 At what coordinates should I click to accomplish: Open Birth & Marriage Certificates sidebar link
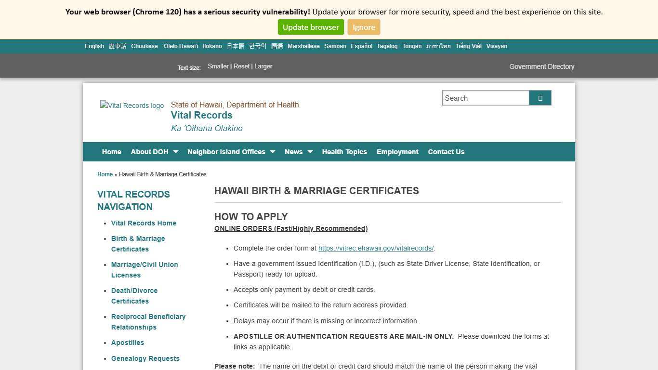[138, 244]
